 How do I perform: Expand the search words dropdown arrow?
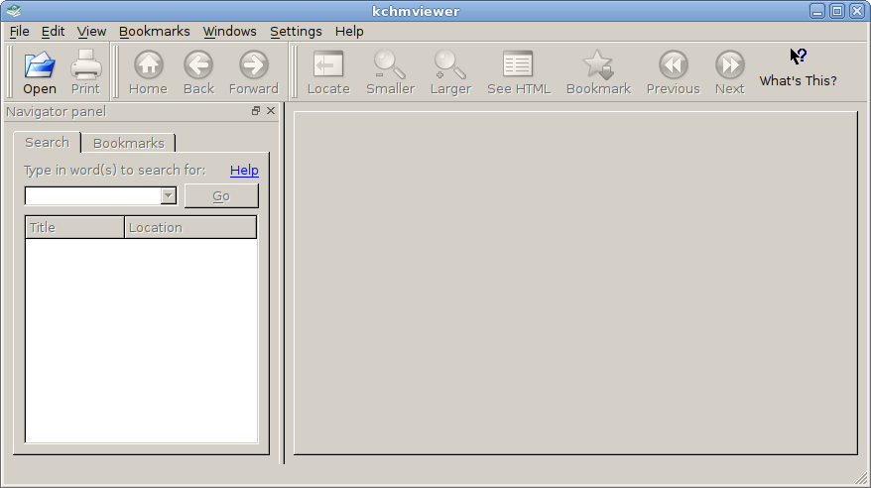pos(169,195)
